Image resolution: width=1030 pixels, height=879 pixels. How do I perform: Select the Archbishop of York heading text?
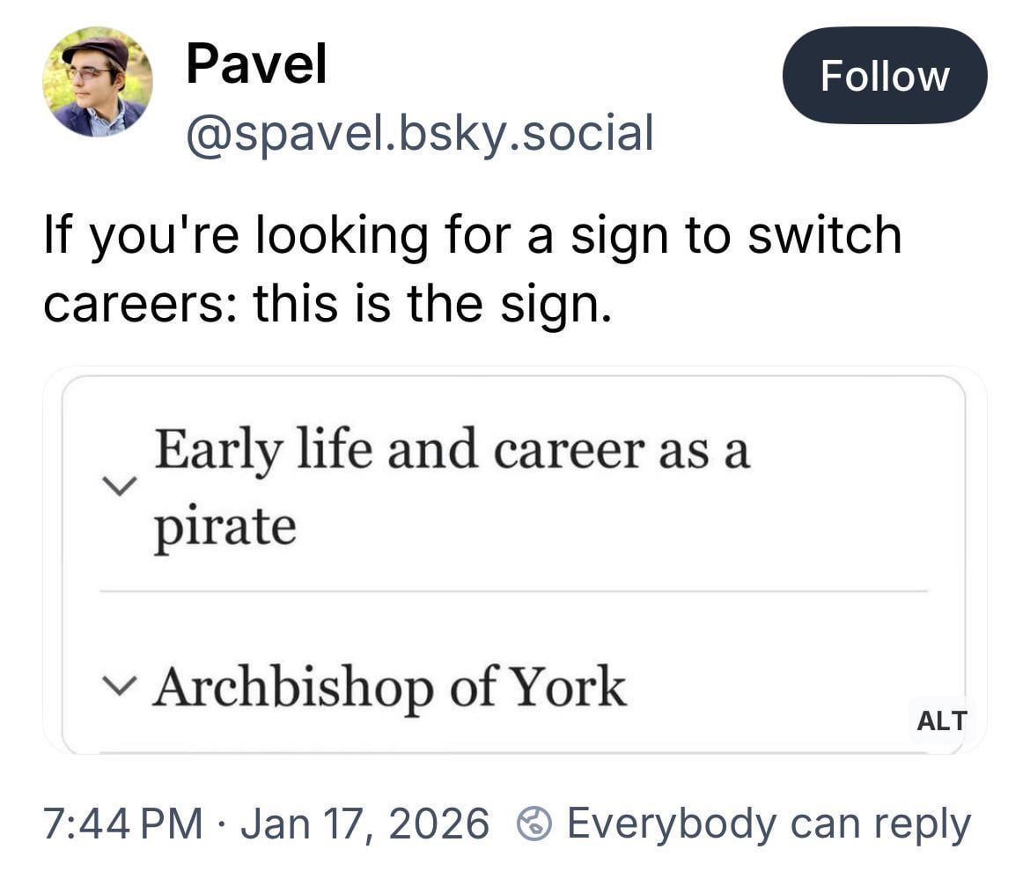388,686
